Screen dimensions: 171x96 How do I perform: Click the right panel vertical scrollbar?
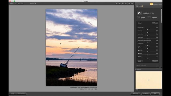[161, 16]
